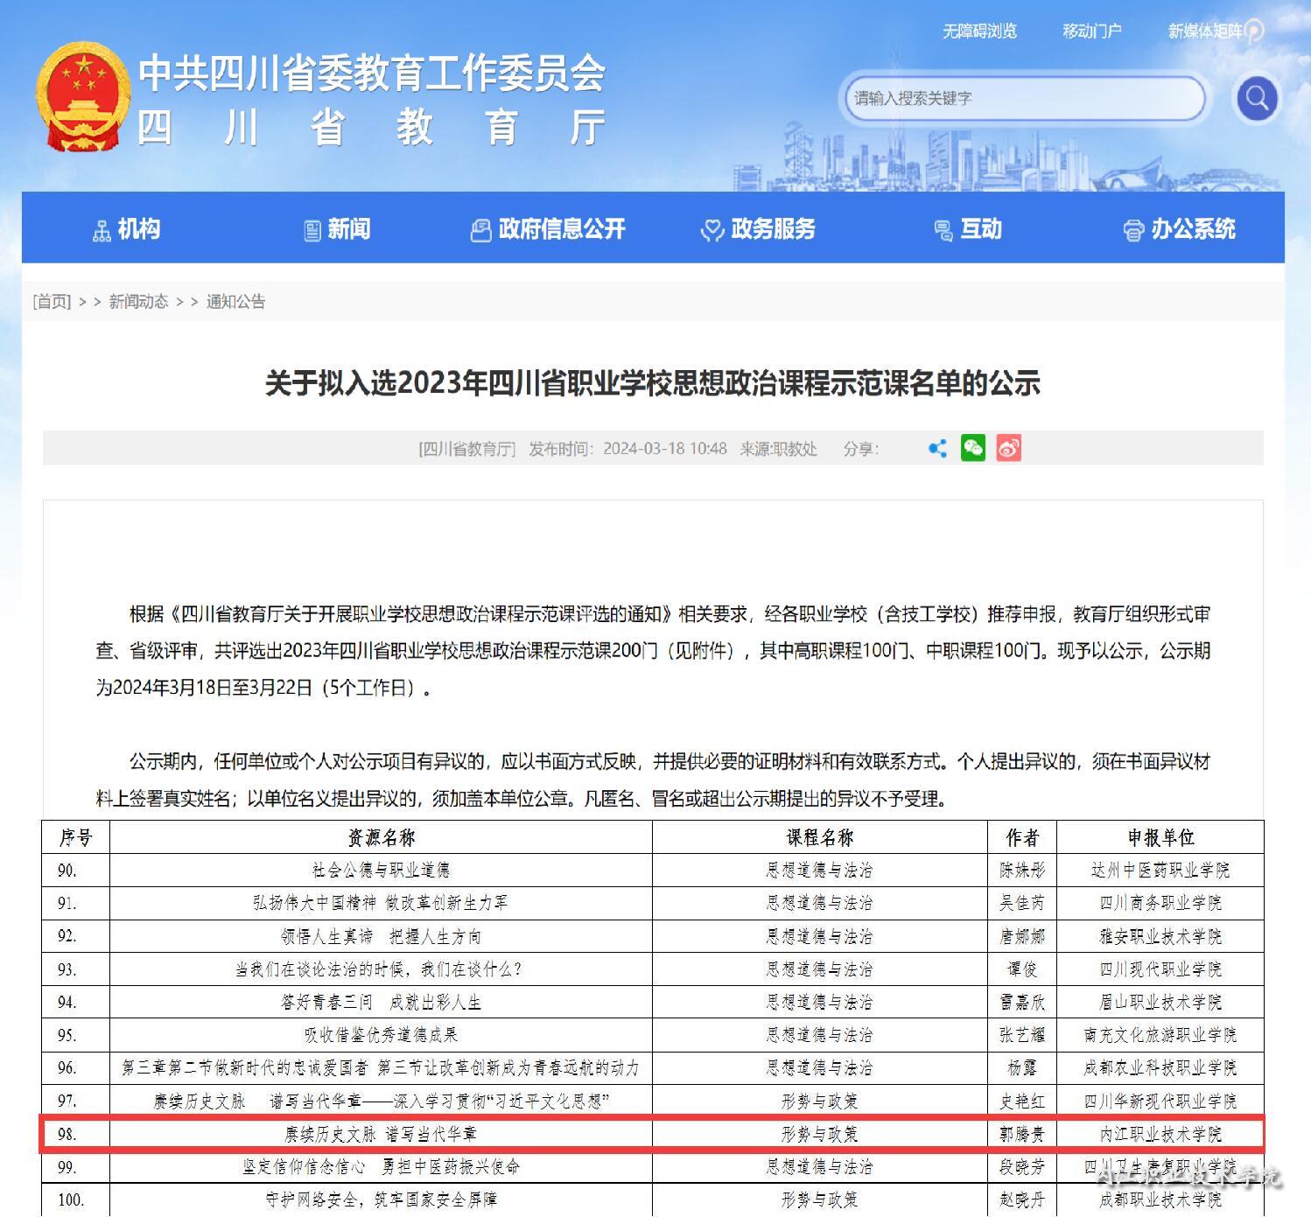The height and width of the screenshot is (1217, 1311).
Task: Click resource 守护网络安全，筑牢国家安全屏障
Action: (381, 1200)
